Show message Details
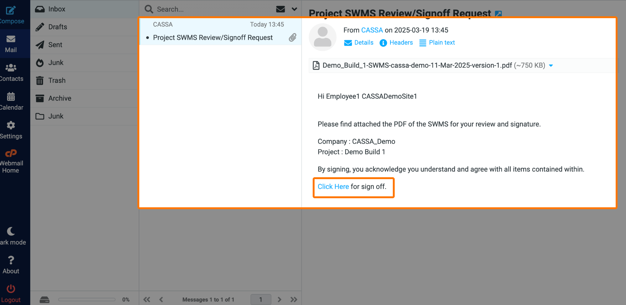The image size is (626, 305). coord(359,43)
